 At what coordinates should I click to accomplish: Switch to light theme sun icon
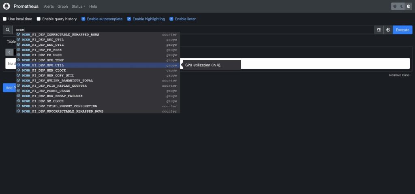(395, 6)
